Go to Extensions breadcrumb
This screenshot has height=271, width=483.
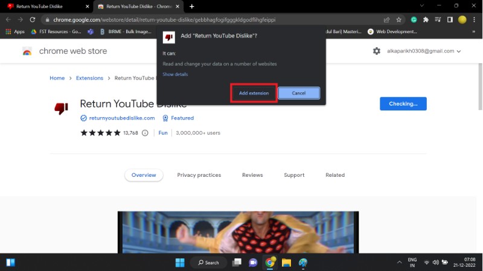[x=89, y=78]
